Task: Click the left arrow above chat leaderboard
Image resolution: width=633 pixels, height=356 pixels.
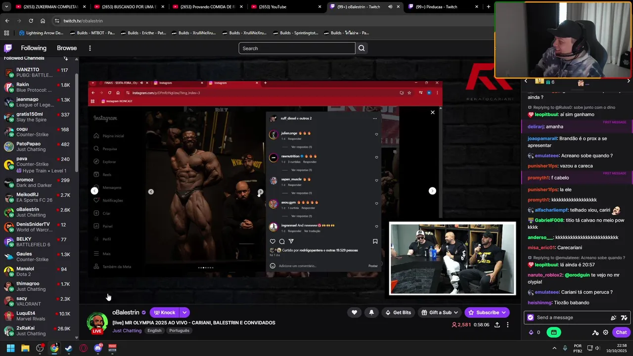Action: click(x=526, y=81)
